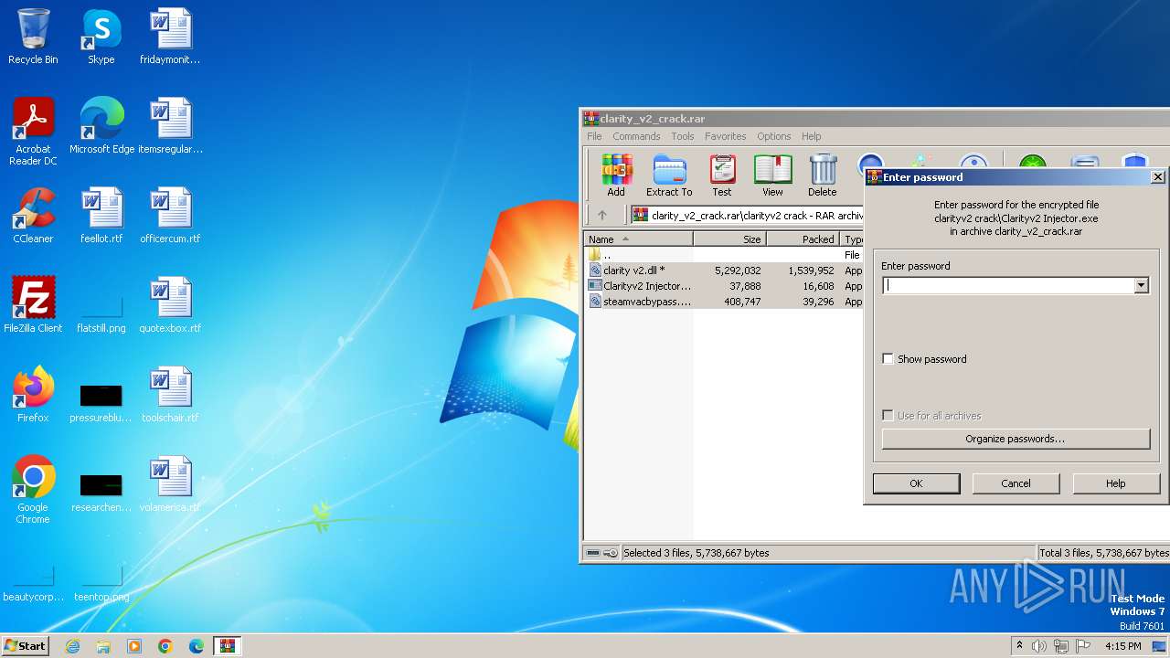1170x658 pixels.
Task: Open the Options menu
Action: tap(774, 136)
